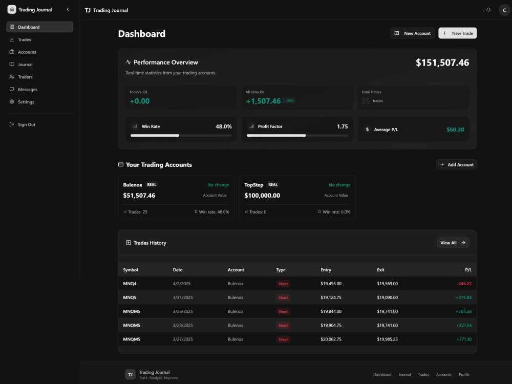Click the REAL badge on Bulenox card

(152, 184)
